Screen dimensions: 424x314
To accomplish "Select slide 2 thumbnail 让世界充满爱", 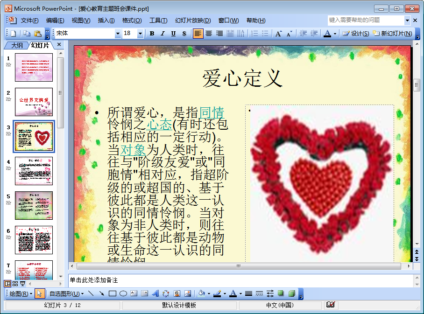I will point(34,102).
